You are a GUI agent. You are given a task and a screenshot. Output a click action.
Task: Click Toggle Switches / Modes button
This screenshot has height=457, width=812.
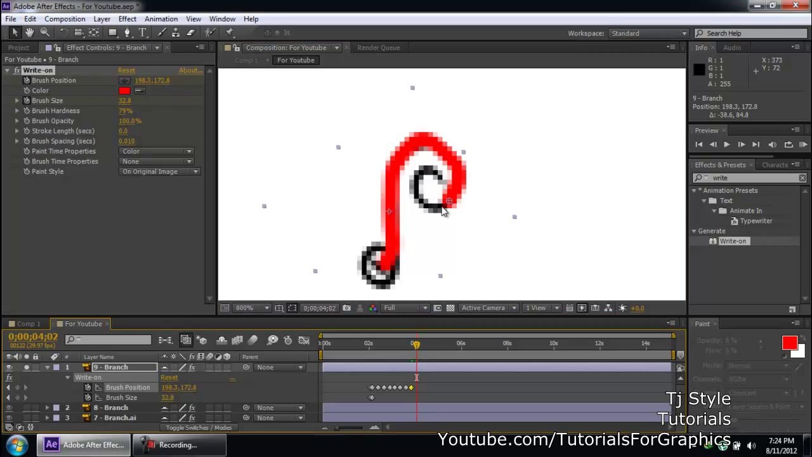(x=199, y=427)
